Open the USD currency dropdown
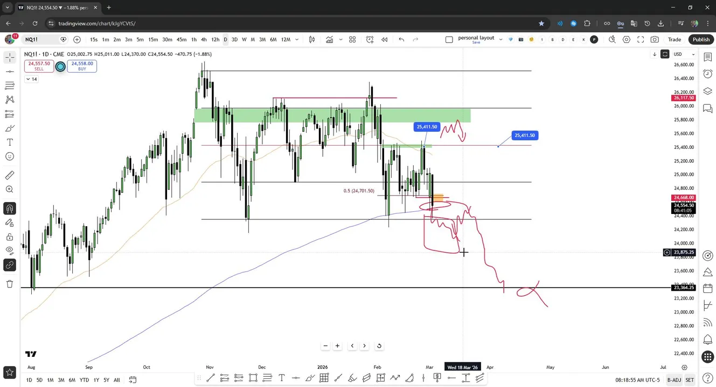 [684, 54]
